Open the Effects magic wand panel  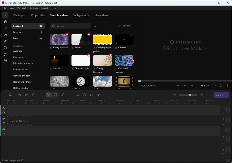pyautogui.click(x=5, y=41)
